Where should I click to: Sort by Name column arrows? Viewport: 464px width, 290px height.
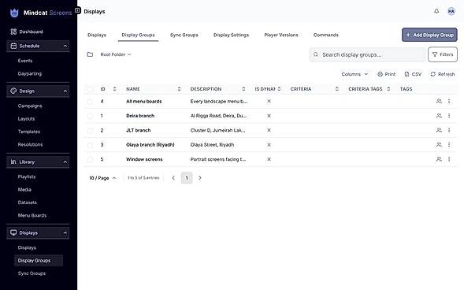pyautogui.click(x=179, y=89)
